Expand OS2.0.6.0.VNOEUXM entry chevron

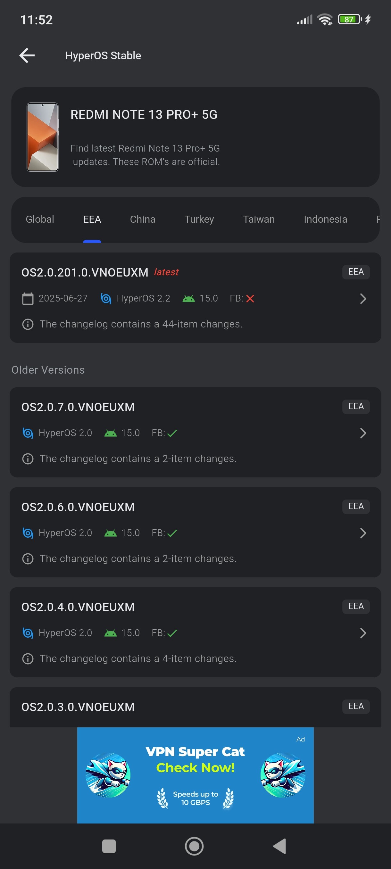[x=363, y=533]
